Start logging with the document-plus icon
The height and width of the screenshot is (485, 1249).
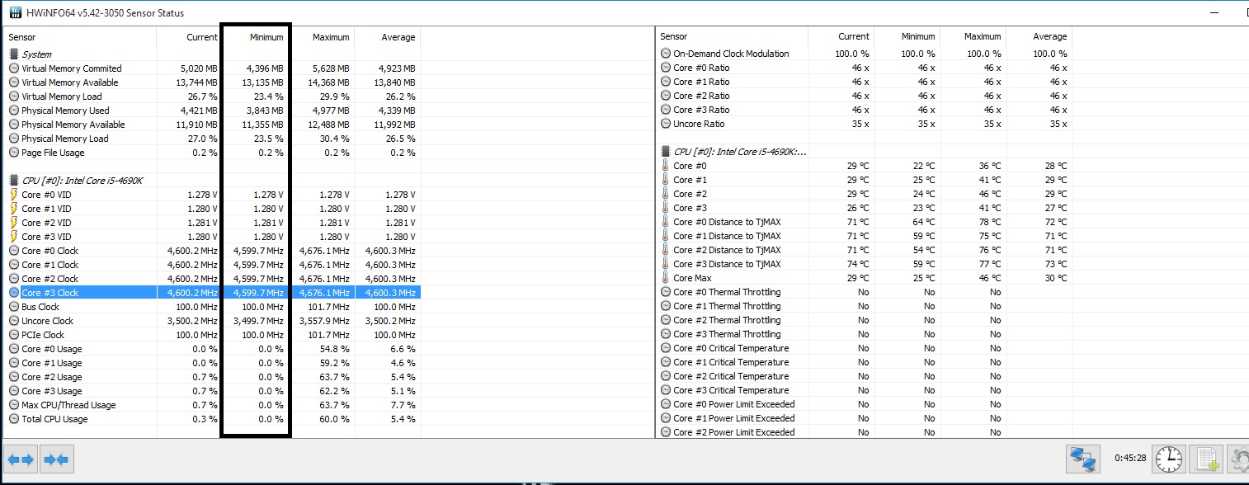click(x=1208, y=458)
